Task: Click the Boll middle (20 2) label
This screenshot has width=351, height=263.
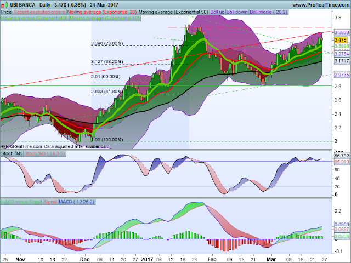Action: (x=268, y=12)
